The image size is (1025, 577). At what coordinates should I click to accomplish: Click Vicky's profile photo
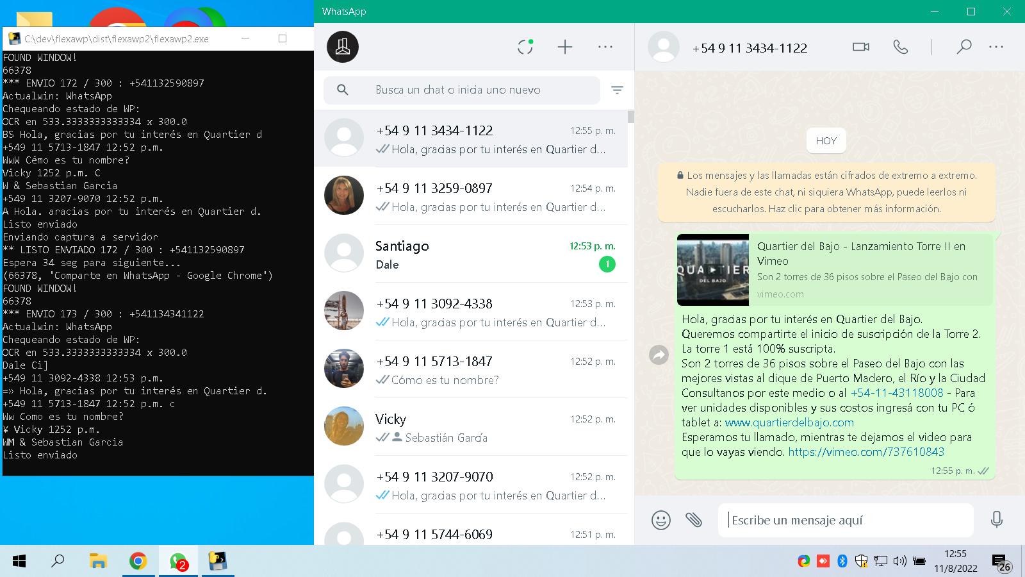pyautogui.click(x=344, y=426)
